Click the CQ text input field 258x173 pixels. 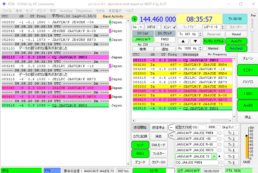[x=202, y=127]
